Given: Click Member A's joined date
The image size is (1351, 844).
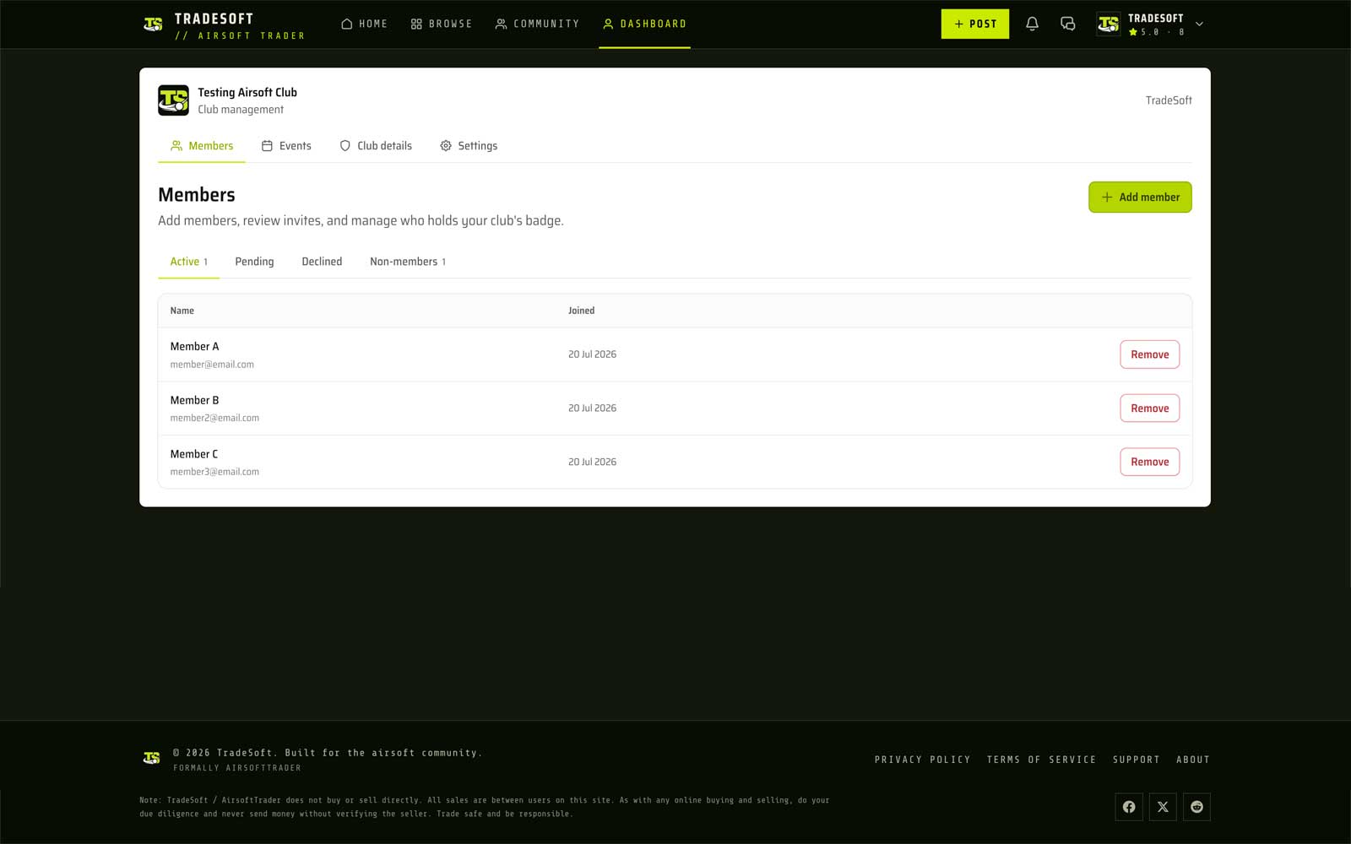Looking at the screenshot, I should (592, 354).
